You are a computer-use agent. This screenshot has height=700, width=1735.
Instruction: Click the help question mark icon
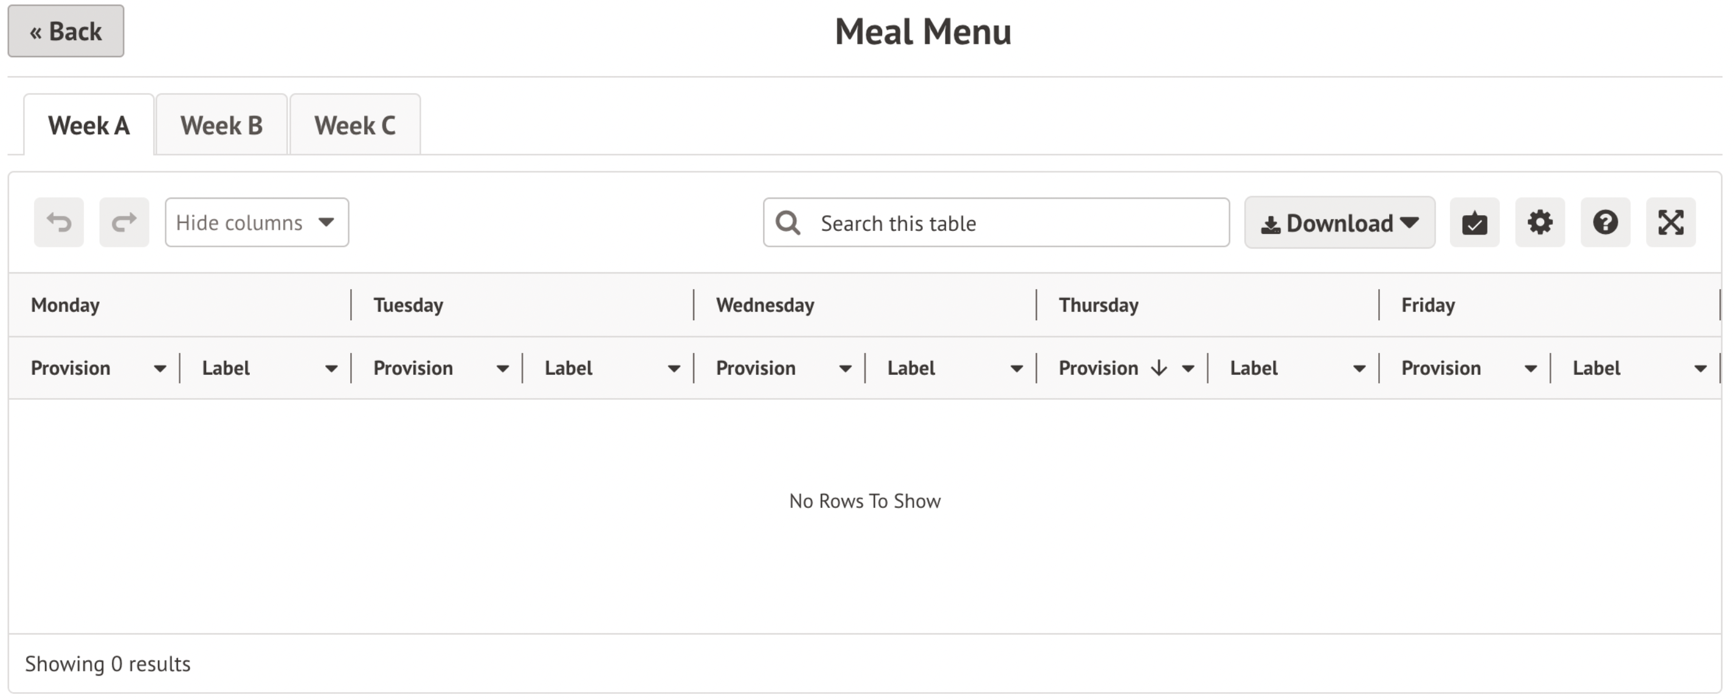pyautogui.click(x=1605, y=222)
